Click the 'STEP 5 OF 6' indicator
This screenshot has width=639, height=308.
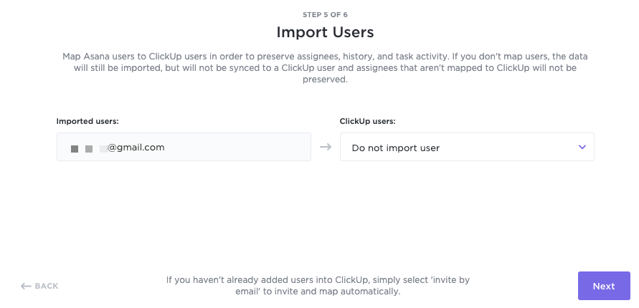[325, 14]
